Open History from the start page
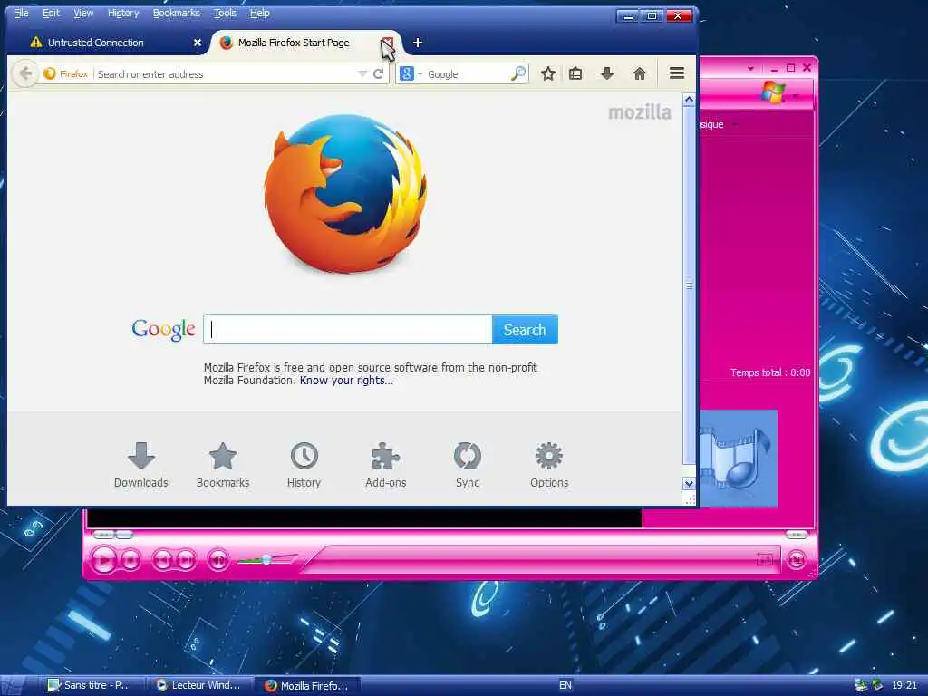The image size is (928, 696). click(304, 465)
